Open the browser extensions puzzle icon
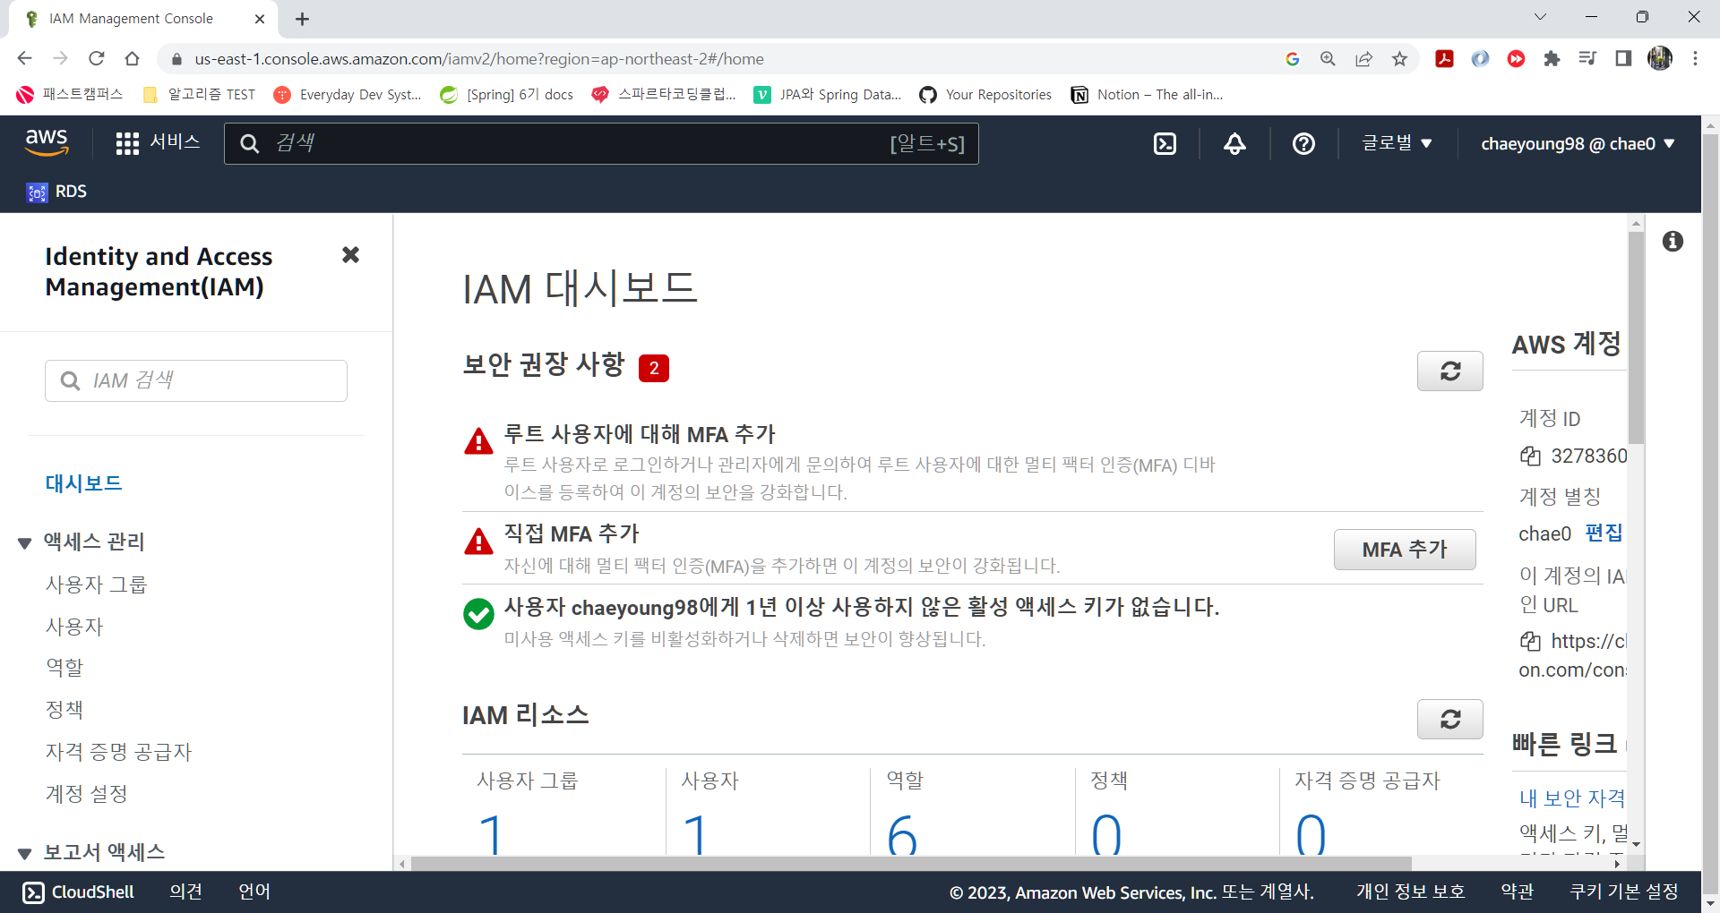 coord(1552,58)
